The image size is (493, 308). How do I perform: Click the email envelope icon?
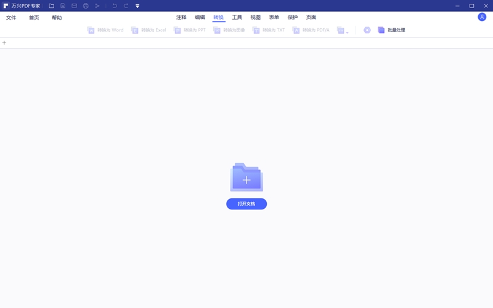75,6
